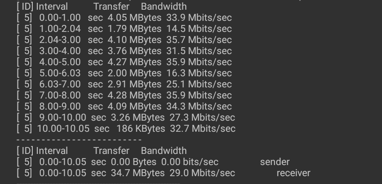
Task: Select the dashed separator line
Action: [x=79, y=140]
